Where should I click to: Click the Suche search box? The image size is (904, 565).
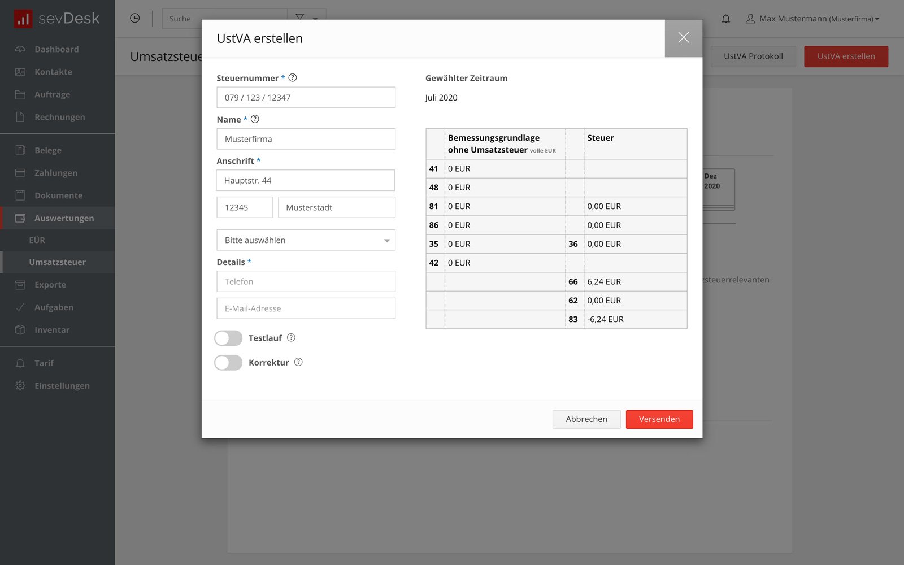(225, 19)
